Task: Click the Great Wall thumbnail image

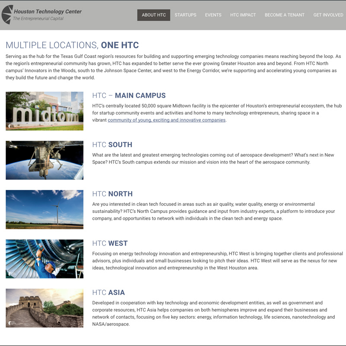Action: tap(45, 308)
